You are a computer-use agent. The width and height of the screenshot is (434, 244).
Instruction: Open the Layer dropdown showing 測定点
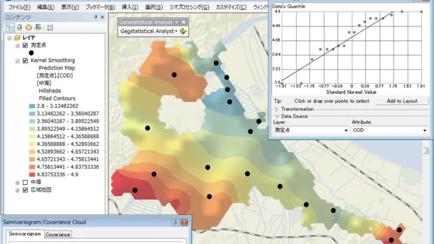click(346, 130)
